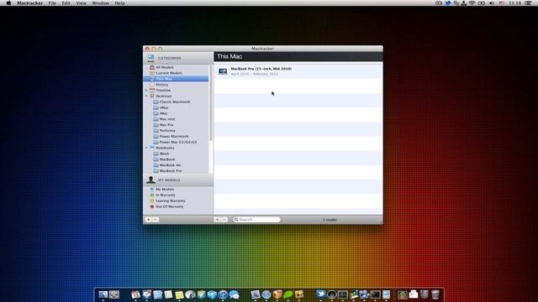This screenshot has height=302, width=538.
Task: Select the highlighted This Mac row
Action: pyautogui.click(x=176, y=79)
